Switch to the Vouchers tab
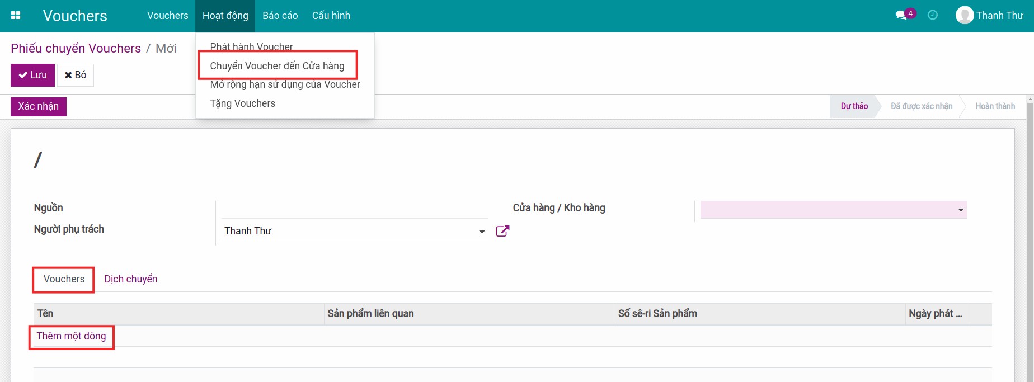The height and width of the screenshot is (382, 1034). click(x=64, y=279)
